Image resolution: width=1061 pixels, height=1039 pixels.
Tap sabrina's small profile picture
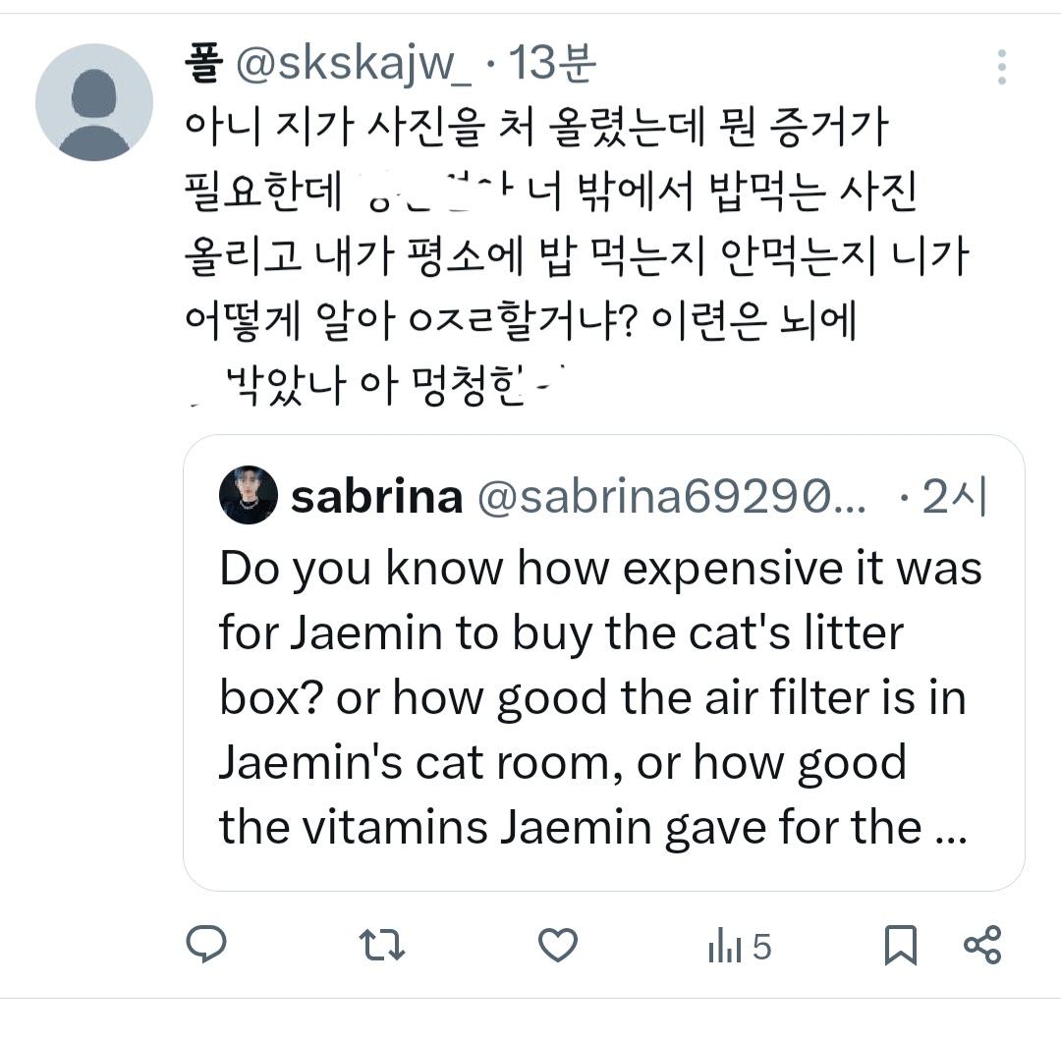(x=249, y=494)
